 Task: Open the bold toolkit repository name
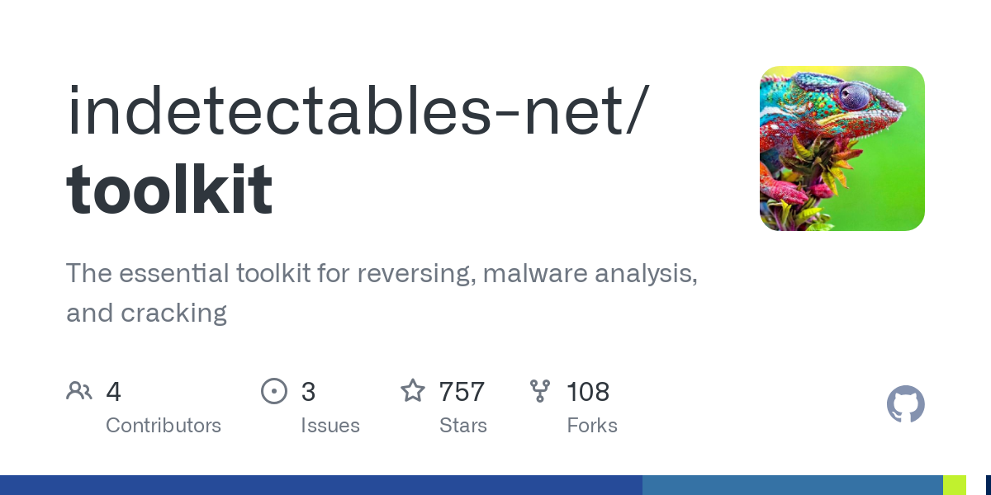[x=169, y=189]
